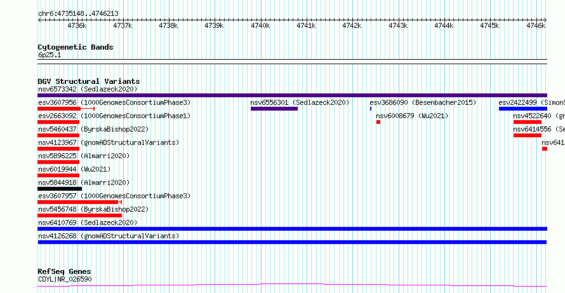
Task: Click the Cytogenetic Bands track title
Action: pos(76,47)
